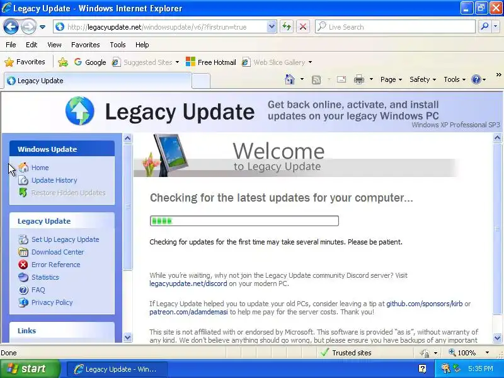Expand the Print options dropdown arrow
The height and width of the screenshot is (378, 504).
371,79
